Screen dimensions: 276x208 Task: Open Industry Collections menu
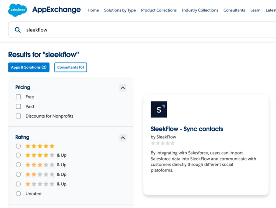(x=200, y=10)
